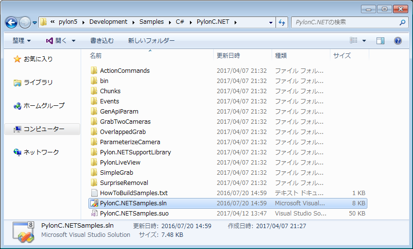413x249 pixels.
Task: Click the bin folder icon
Action: pyautogui.click(x=94, y=81)
